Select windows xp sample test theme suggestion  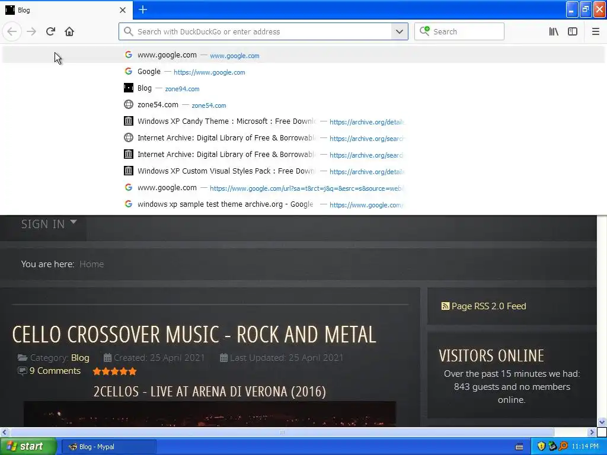303,204
